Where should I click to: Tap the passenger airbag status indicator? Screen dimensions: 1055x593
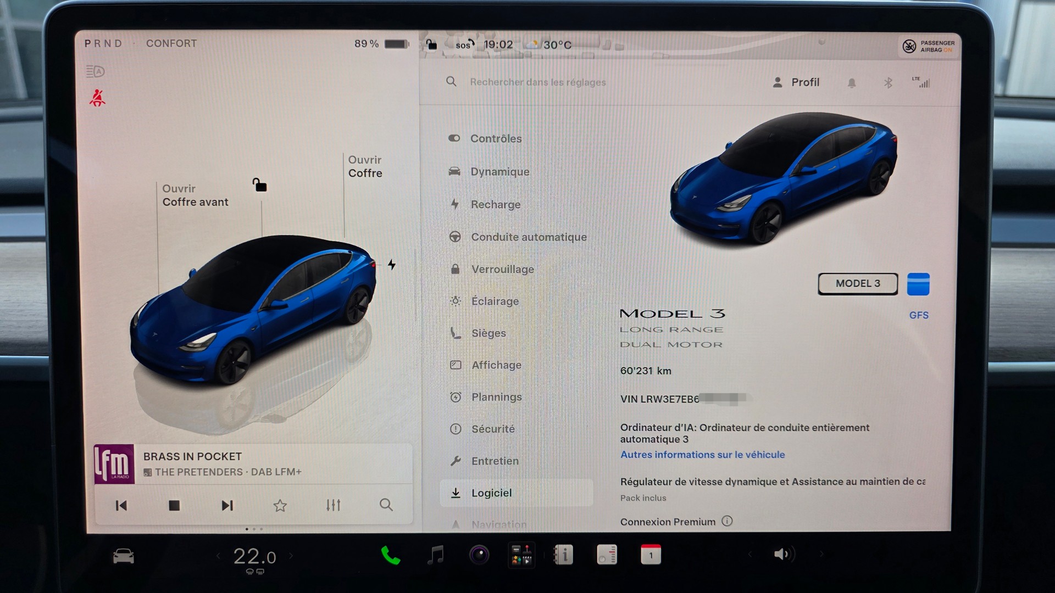point(928,46)
